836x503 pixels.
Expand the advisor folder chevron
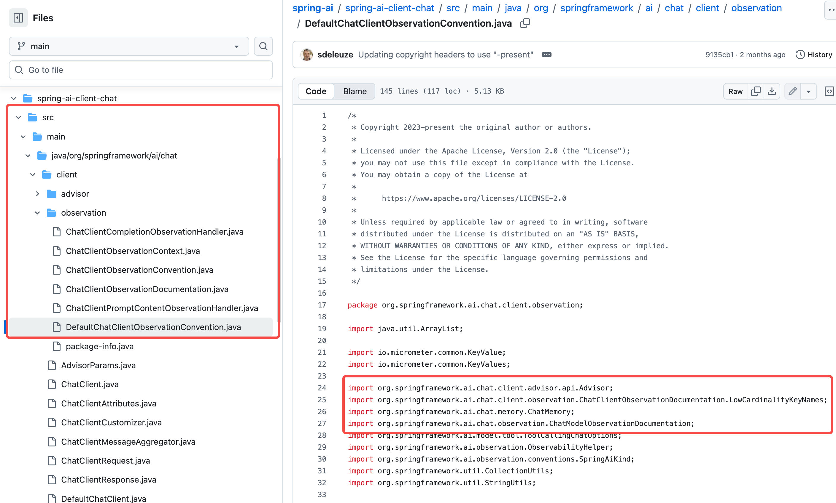pyautogui.click(x=38, y=194)
